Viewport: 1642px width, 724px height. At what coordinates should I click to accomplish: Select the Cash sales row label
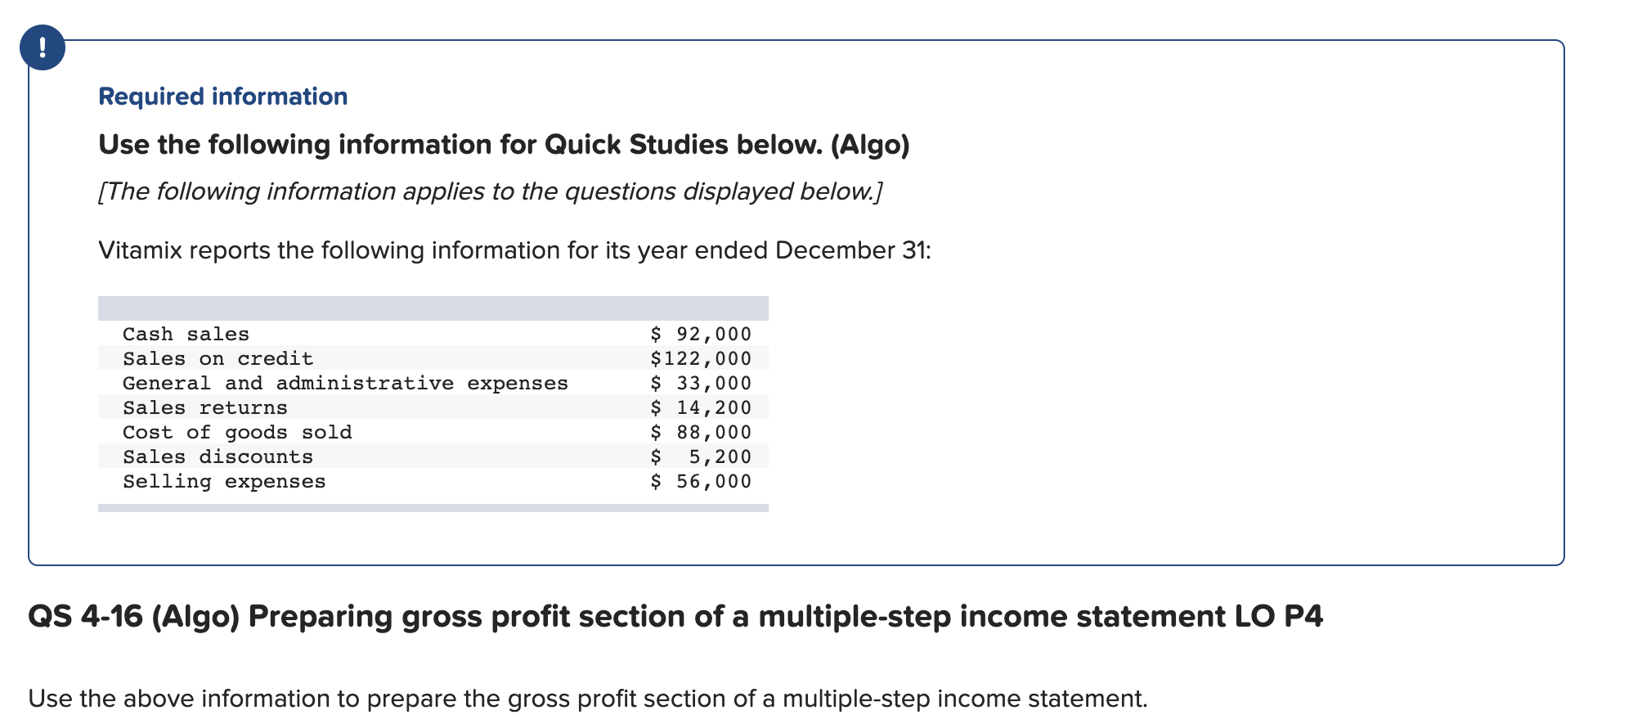[x=186, y=334]
